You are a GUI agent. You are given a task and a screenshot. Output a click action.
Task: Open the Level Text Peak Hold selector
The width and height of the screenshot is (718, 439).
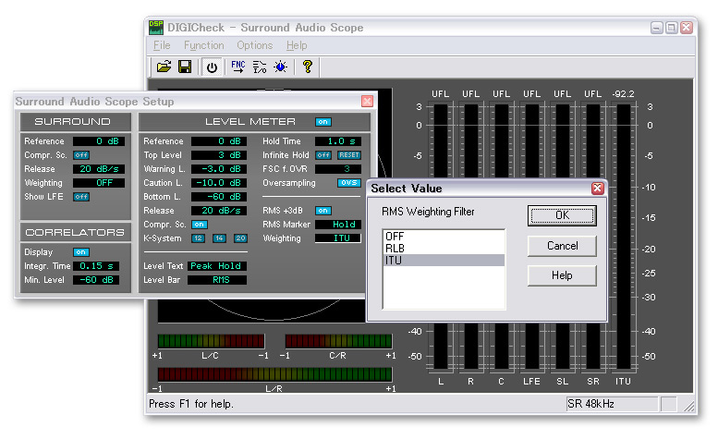[215, 266]
